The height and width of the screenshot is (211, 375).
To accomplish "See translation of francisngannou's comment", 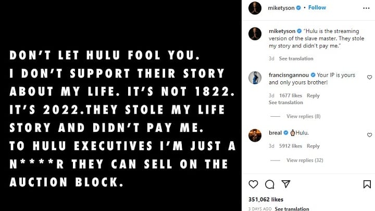I will (x=286, y=103).
